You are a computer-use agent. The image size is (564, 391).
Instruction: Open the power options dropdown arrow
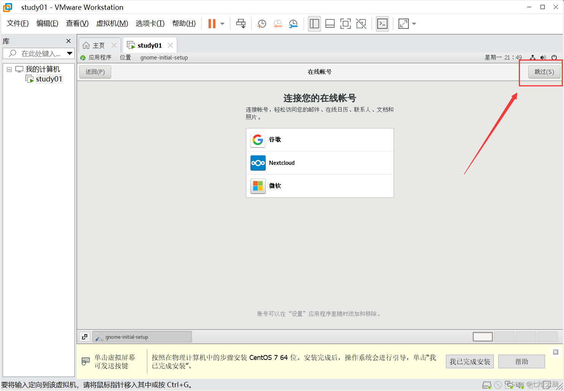click(x=222, y=24)
